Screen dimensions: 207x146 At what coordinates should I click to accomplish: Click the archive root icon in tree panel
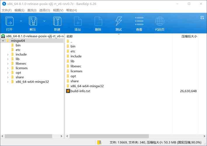(3, 36)
